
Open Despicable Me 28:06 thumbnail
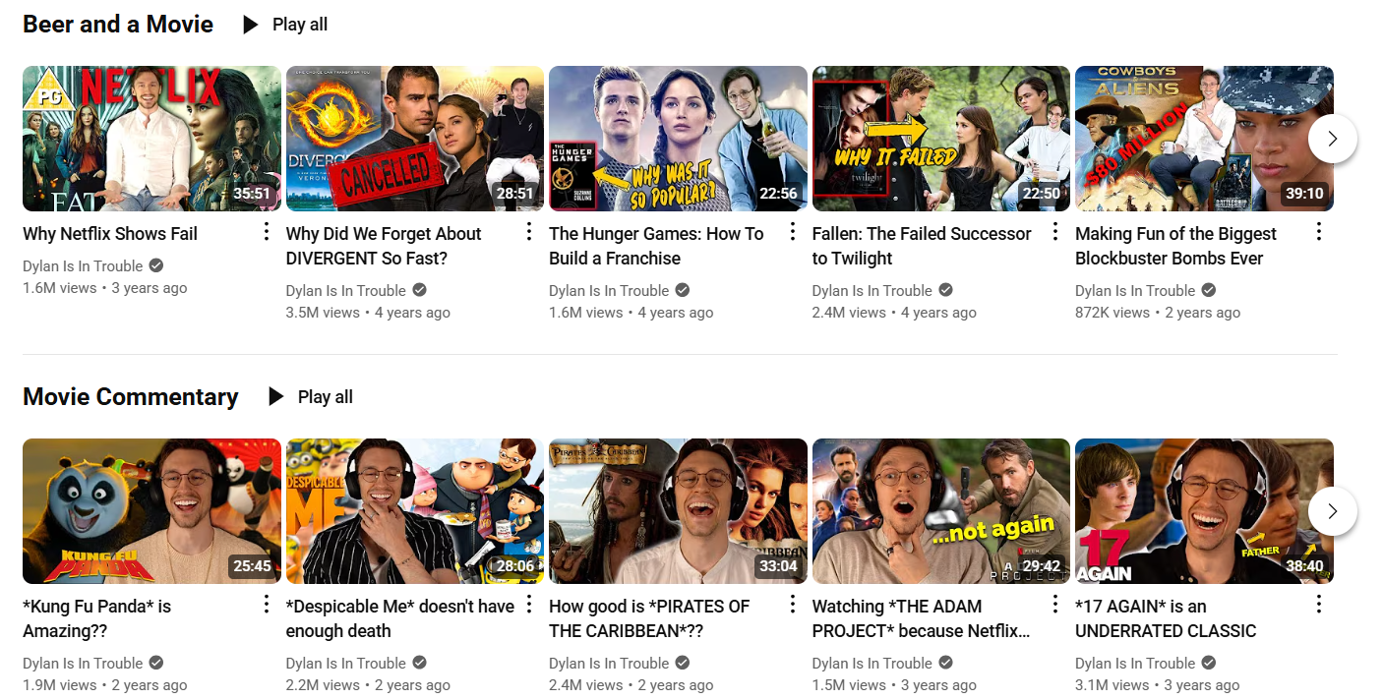415,511
